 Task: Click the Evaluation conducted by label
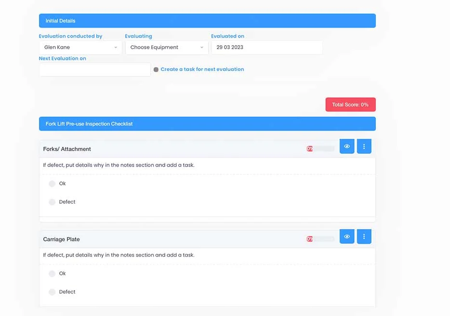click(71, 36)
